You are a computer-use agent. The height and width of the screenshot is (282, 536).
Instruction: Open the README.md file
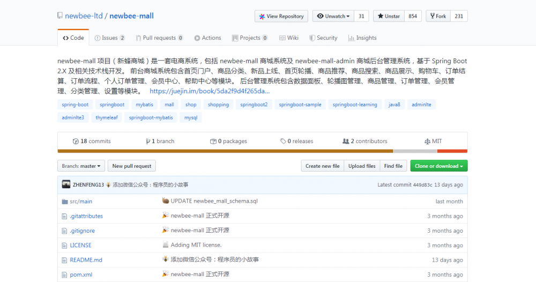coord(86,260)
